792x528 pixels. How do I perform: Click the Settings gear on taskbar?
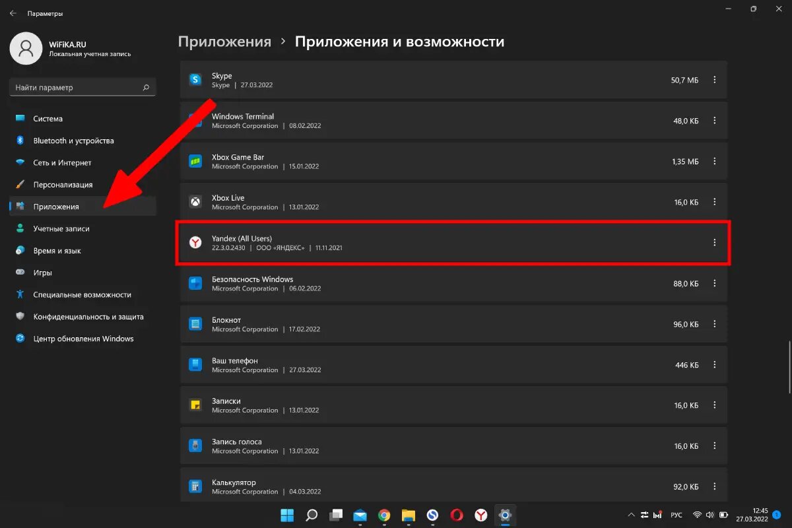pyautogui.click(x=506, y=515)
